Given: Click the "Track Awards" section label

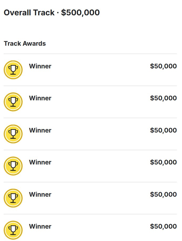Looking at the screenshot, I should (25, 44).
